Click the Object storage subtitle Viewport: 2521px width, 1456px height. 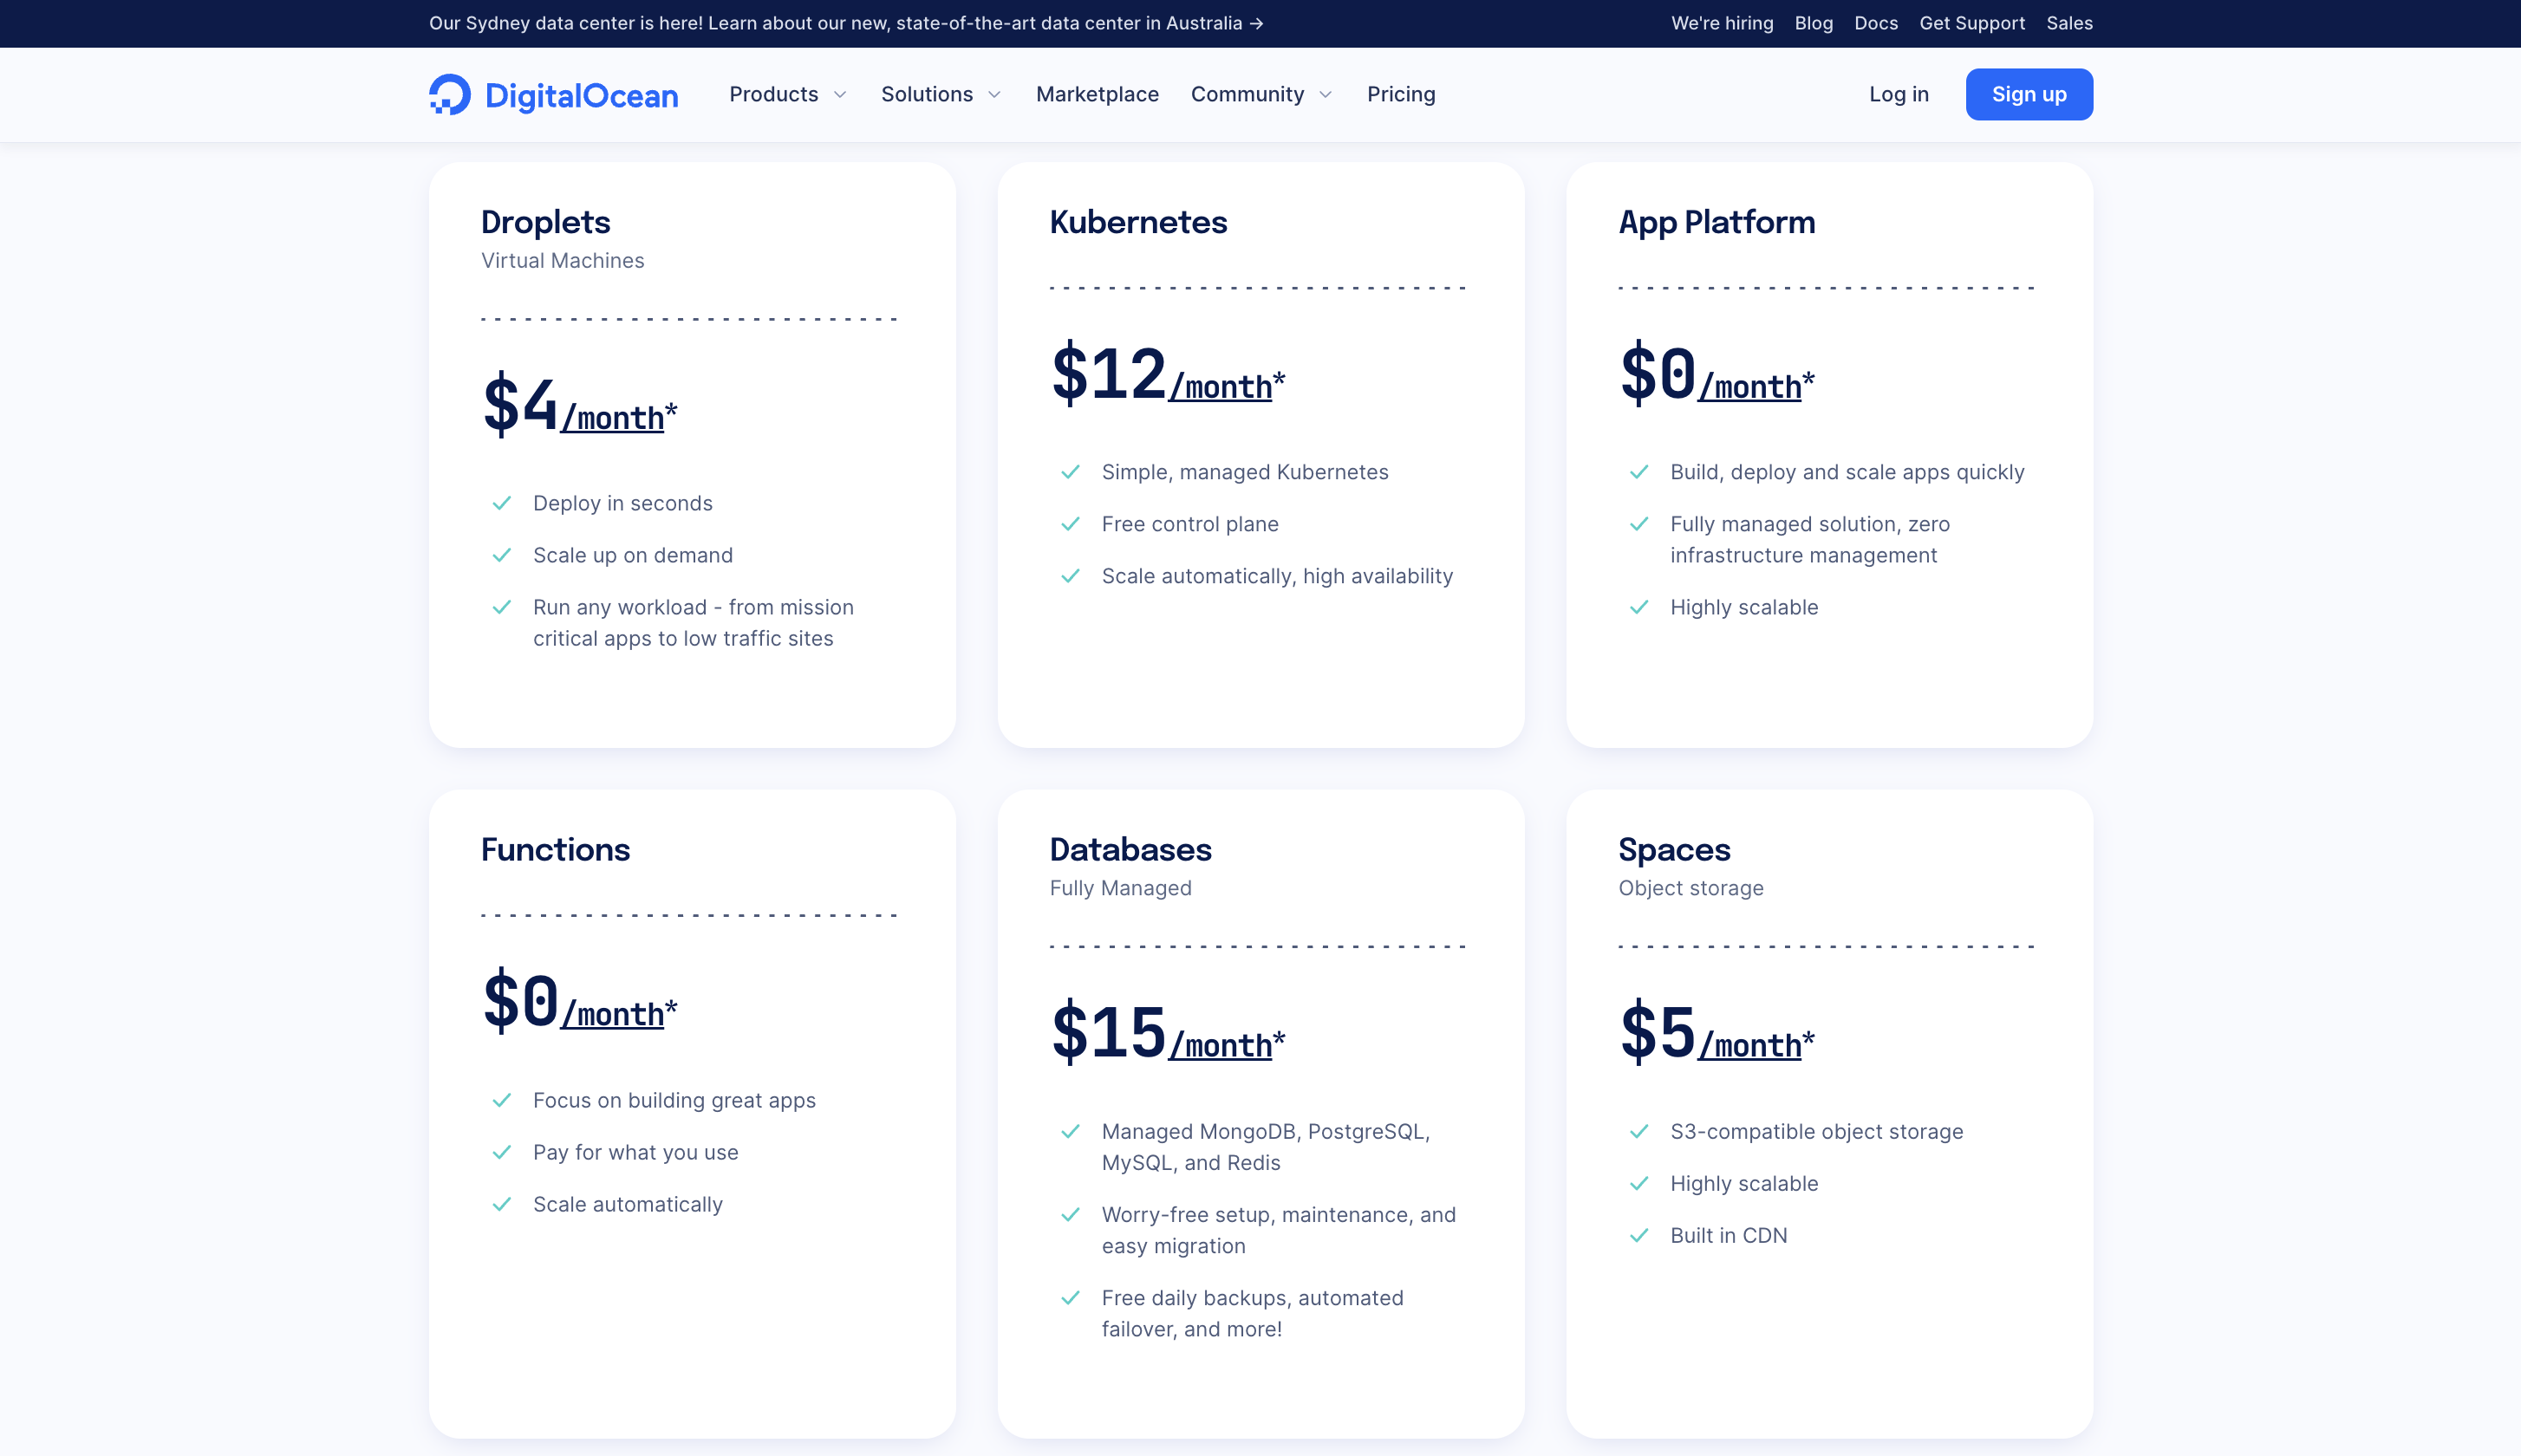1691,888
